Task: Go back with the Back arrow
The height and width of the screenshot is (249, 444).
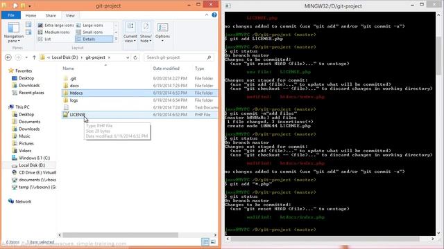Action: pos(8,57)
